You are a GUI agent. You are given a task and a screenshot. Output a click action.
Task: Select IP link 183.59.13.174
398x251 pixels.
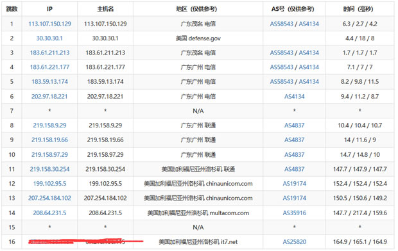click(50, 81)
